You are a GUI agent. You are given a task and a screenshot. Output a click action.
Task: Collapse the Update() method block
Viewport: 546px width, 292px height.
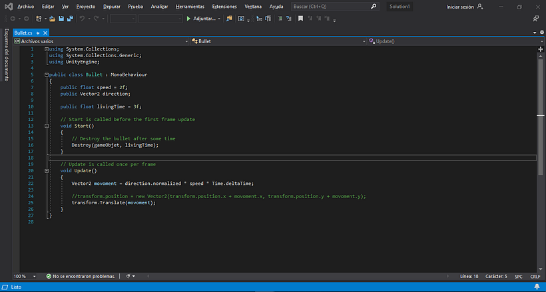pyautogui.click(x=47, y=171)
